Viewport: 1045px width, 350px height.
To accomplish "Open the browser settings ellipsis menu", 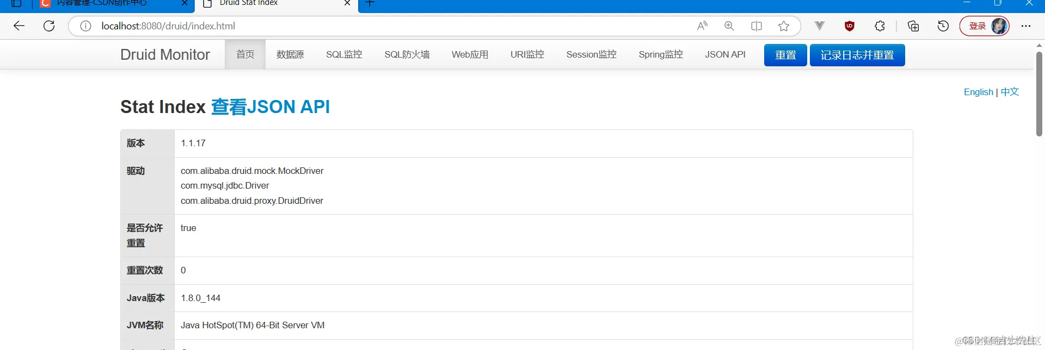I will point(1026,26).
